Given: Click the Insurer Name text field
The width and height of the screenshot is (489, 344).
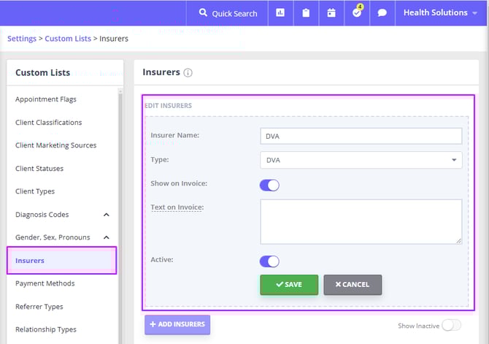Looking at the screenshot, I should 361,136.
